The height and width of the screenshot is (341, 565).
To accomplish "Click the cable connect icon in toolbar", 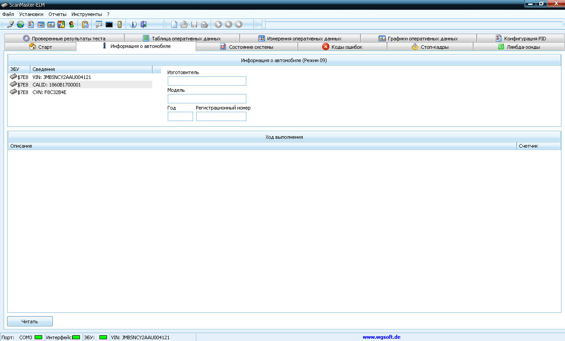I will tap(11, 24).
